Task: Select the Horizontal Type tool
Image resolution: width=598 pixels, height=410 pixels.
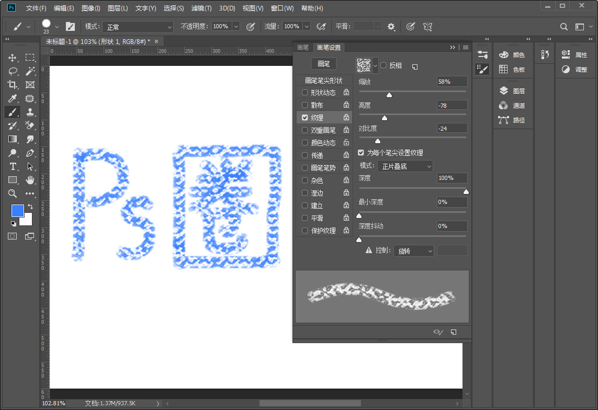Action: pos(12,166)
